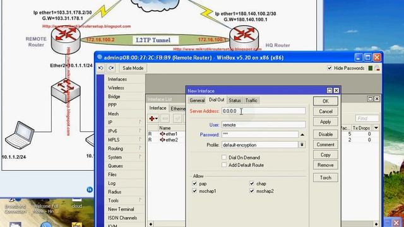
Task: Click the Remote router icon in diagram
Action: coord(66,39)
